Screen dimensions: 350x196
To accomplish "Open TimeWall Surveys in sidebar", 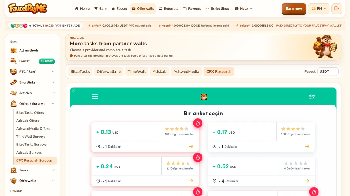I will coord(31,136).
